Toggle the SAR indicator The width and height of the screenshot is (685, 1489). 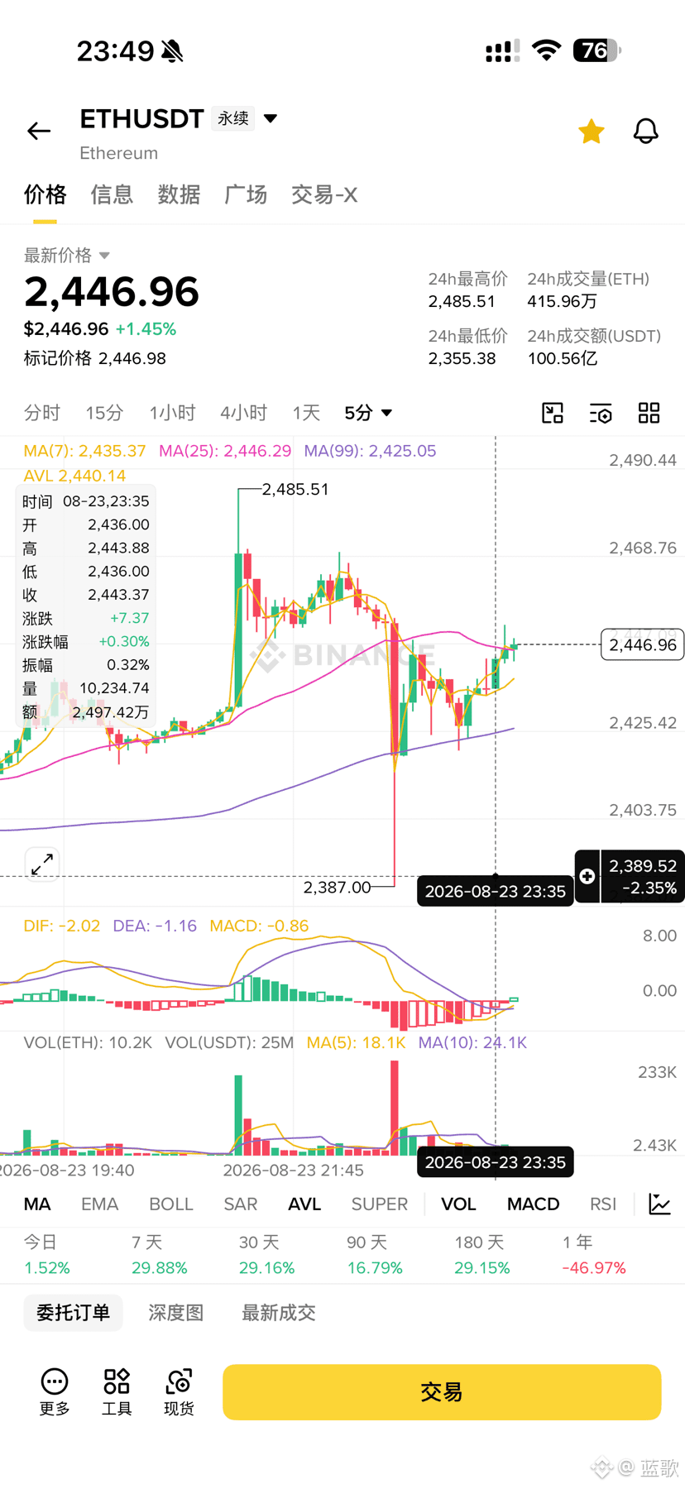pos(241,1204)
